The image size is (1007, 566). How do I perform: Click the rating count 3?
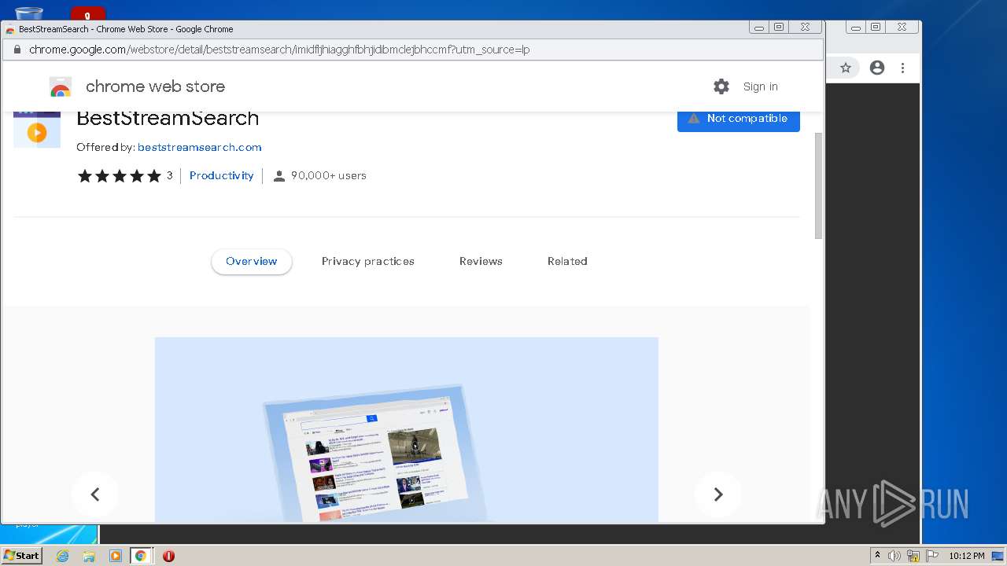pos(169,176)
